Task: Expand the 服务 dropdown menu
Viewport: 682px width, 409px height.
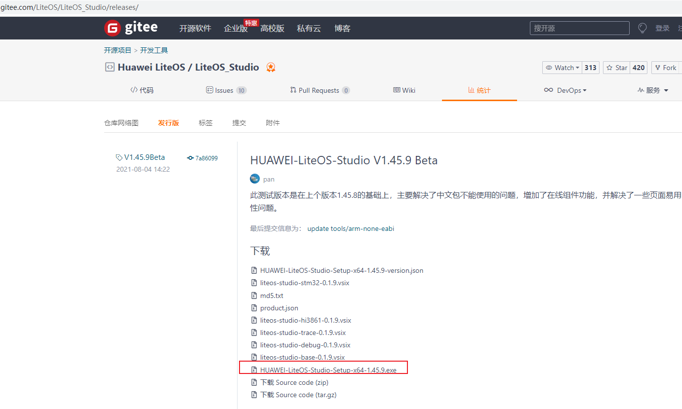Action: 653,90
